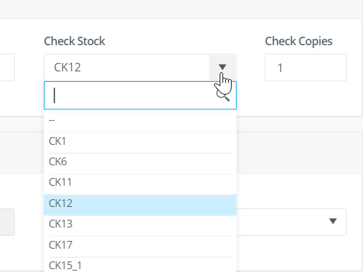The height and width of the screenshot is (272, 363).
Task: Click the partially visible field left of Check Stock
Action: pyautogui.click(x=7, y=68)
